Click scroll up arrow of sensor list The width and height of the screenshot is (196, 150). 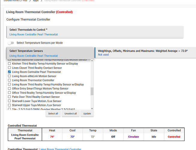(x=92, y=61)
